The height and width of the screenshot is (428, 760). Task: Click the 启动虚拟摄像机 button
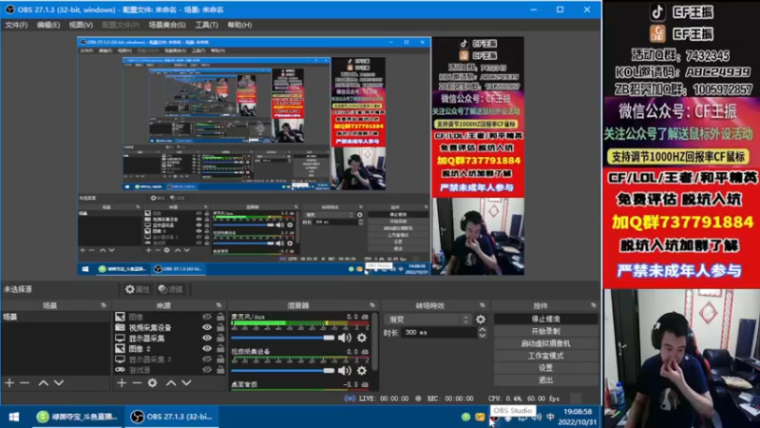tap(545, 343)
